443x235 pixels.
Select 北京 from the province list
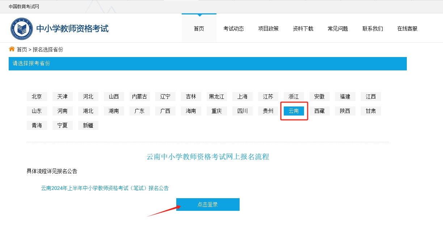click(37, 96)
